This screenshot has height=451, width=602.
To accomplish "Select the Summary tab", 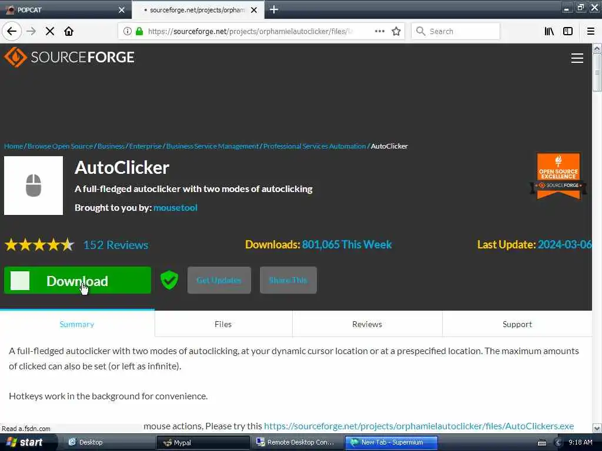I will coord(77,324).
